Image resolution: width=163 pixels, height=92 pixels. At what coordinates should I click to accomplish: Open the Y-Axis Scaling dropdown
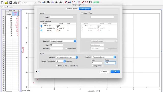63,41
